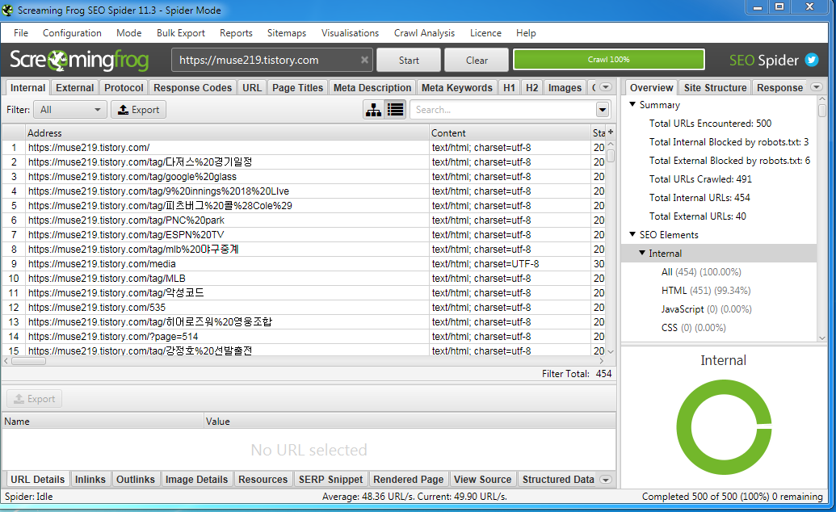Viewport: 836px width, 512px height.
Task: Switch to the Meta Keywords tab
Action: [x=457, y=87]
